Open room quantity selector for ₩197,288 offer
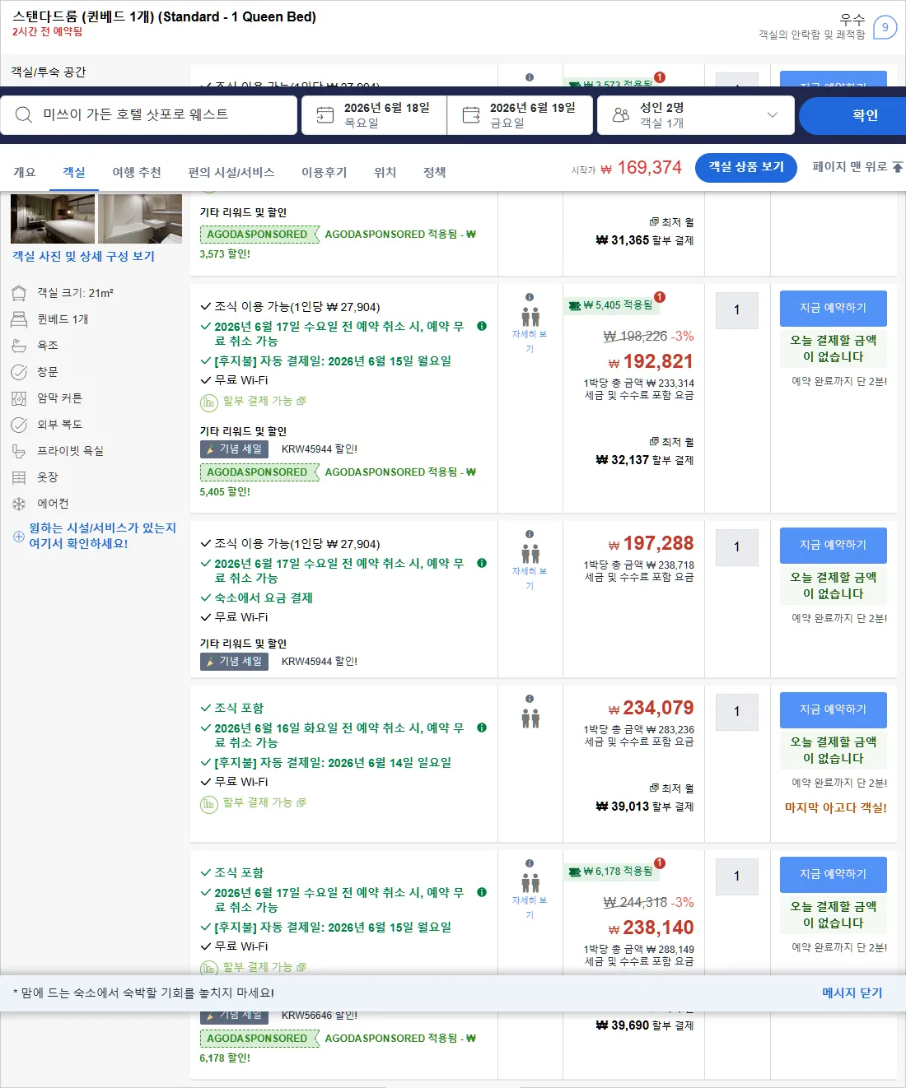Image resolution: width=906 pixels, height=1088 pixels. [737, 547]
